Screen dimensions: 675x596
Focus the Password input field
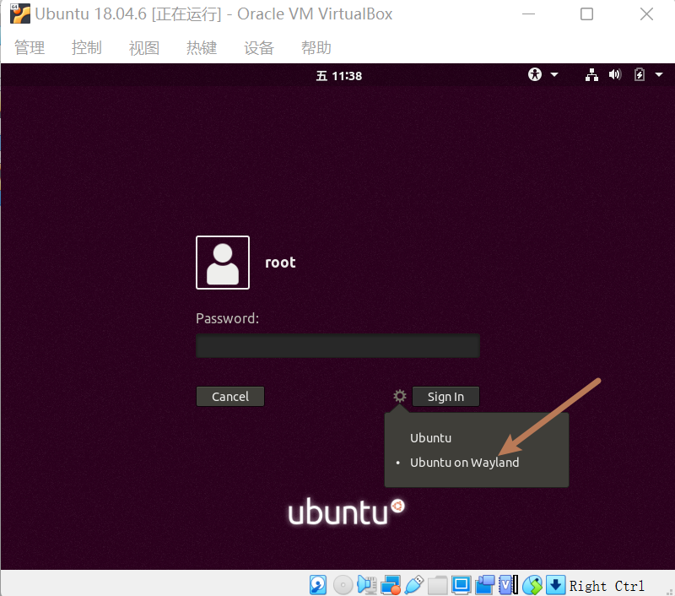tap(338, 345)
